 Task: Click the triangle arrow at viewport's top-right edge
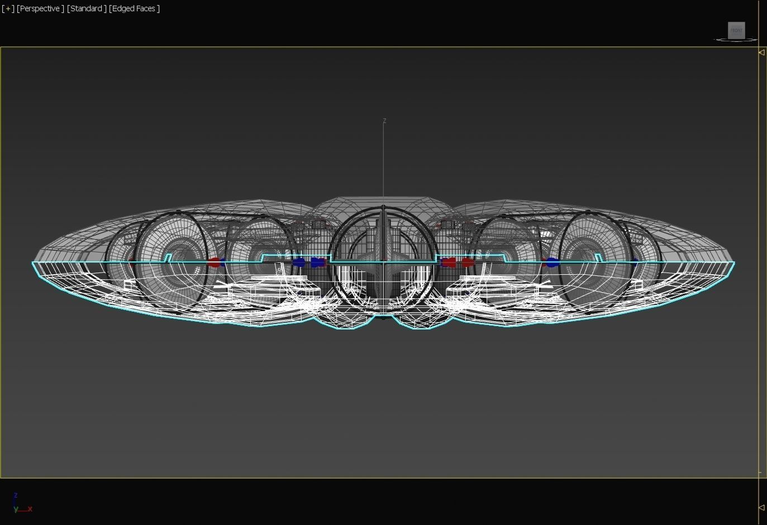[761, 52]
